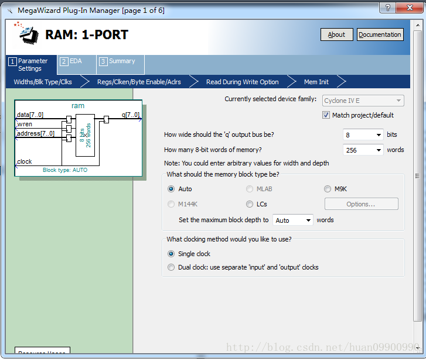This screenshot has height=359, width=426.
Task: Click the scrollbar up arrow
Action: [x=418, y=25]
